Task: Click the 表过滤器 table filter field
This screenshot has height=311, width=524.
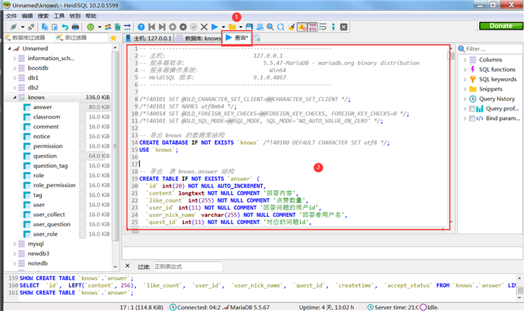Action: (x=80, y=38)
